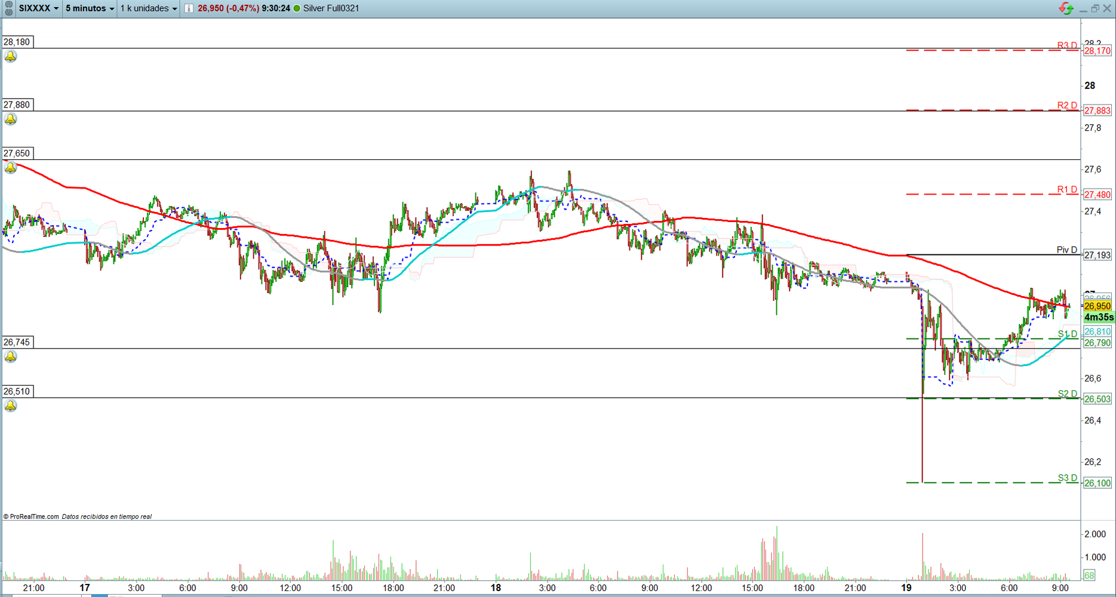The width and height of the screenshot is (1116, 597).
Task: Click the volume value 68 tag
Action: [x=1089, y=576]
